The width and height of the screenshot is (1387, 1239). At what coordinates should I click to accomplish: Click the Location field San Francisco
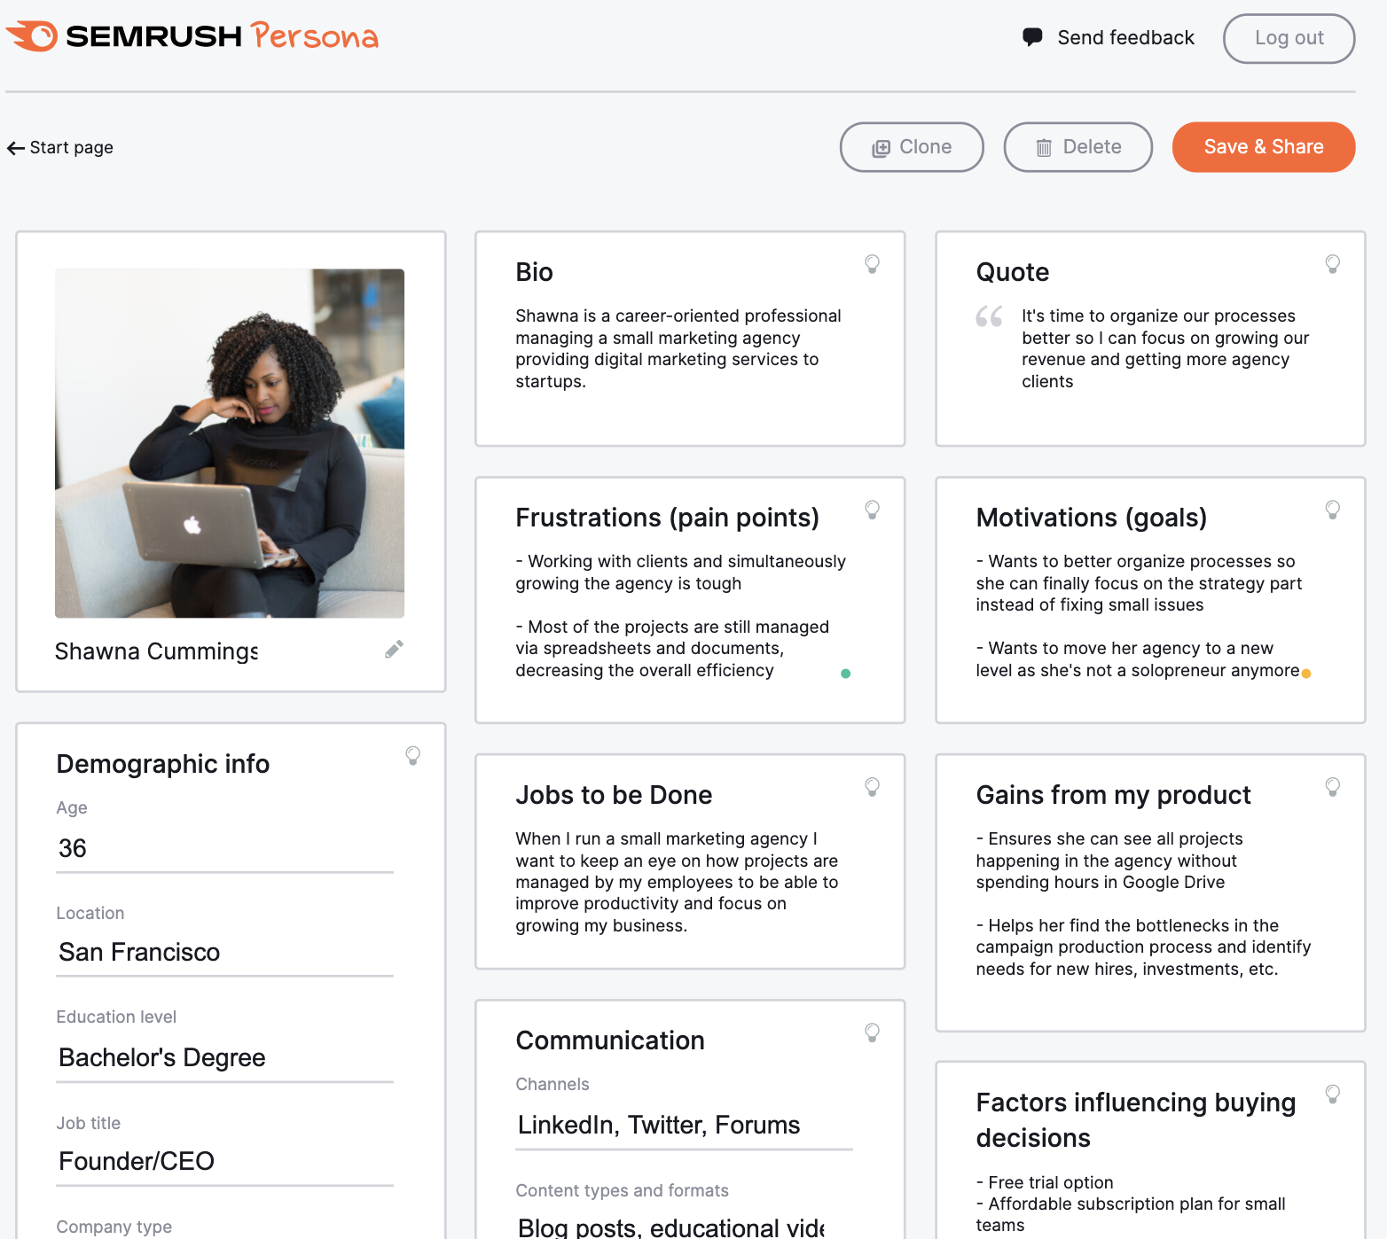coord(224,953)
